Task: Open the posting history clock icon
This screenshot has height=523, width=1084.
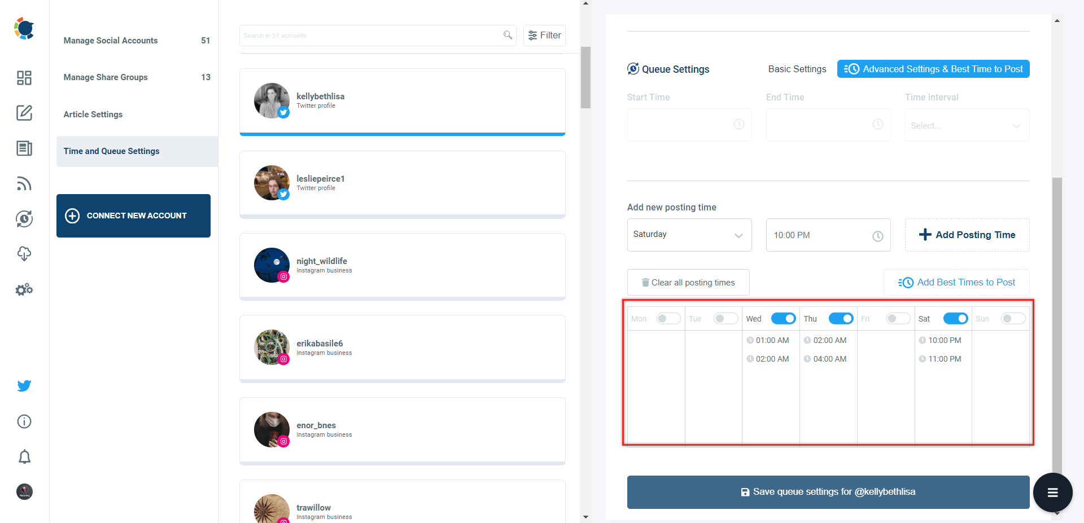Action: [x=24, y=219]
